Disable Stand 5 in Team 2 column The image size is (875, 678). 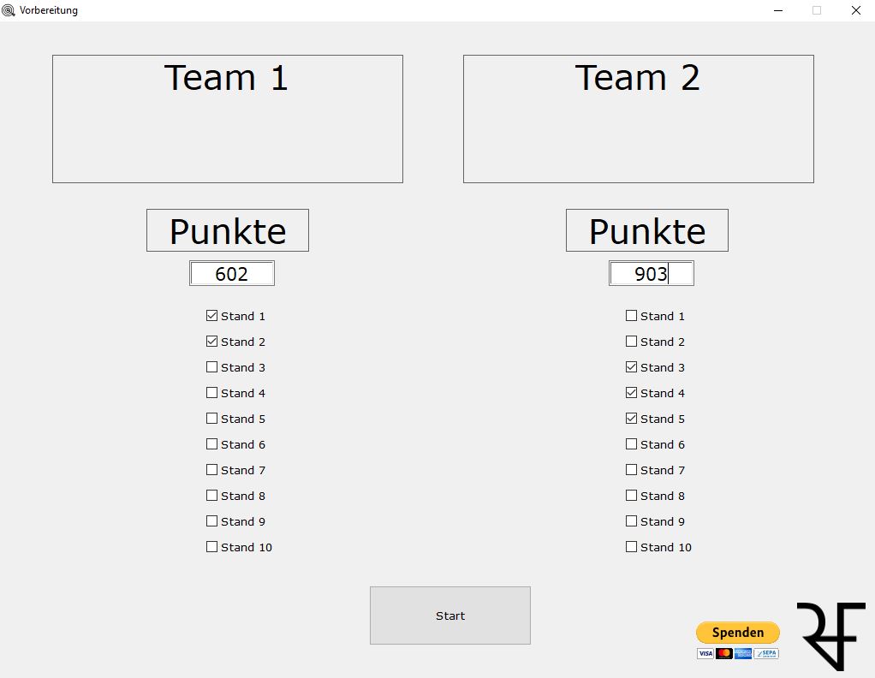point(632,419)
